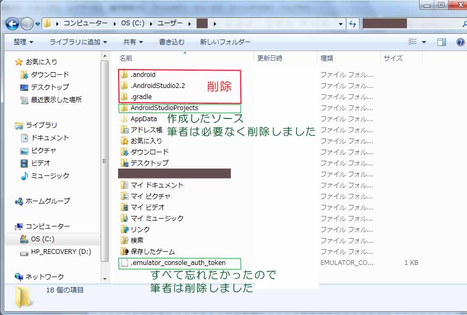Create a folder with 新しいフォルダー
Screen dimensions: 467x315
(x=225, y=42)
